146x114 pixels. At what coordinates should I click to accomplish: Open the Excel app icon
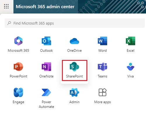131,41
